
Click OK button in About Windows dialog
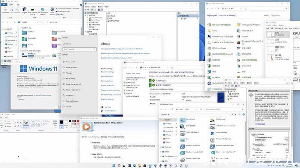[x=58, y=107]
